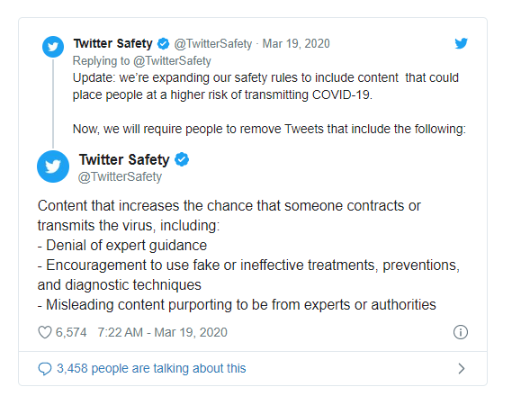Viewport: 521px width, 396px height.
Task: Open 'Mar 19, 2020' date in reply header
Action: [296, 43]
